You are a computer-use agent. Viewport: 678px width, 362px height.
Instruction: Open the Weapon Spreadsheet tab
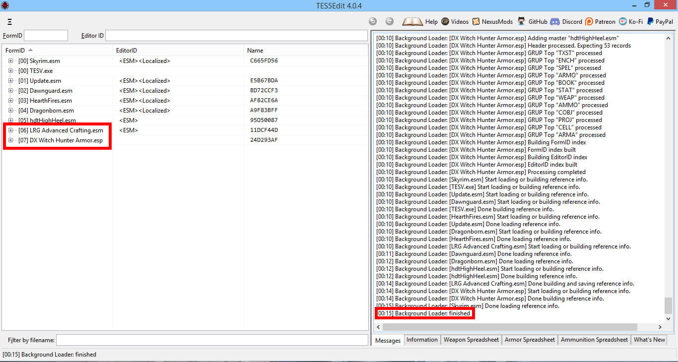point(471,340)
